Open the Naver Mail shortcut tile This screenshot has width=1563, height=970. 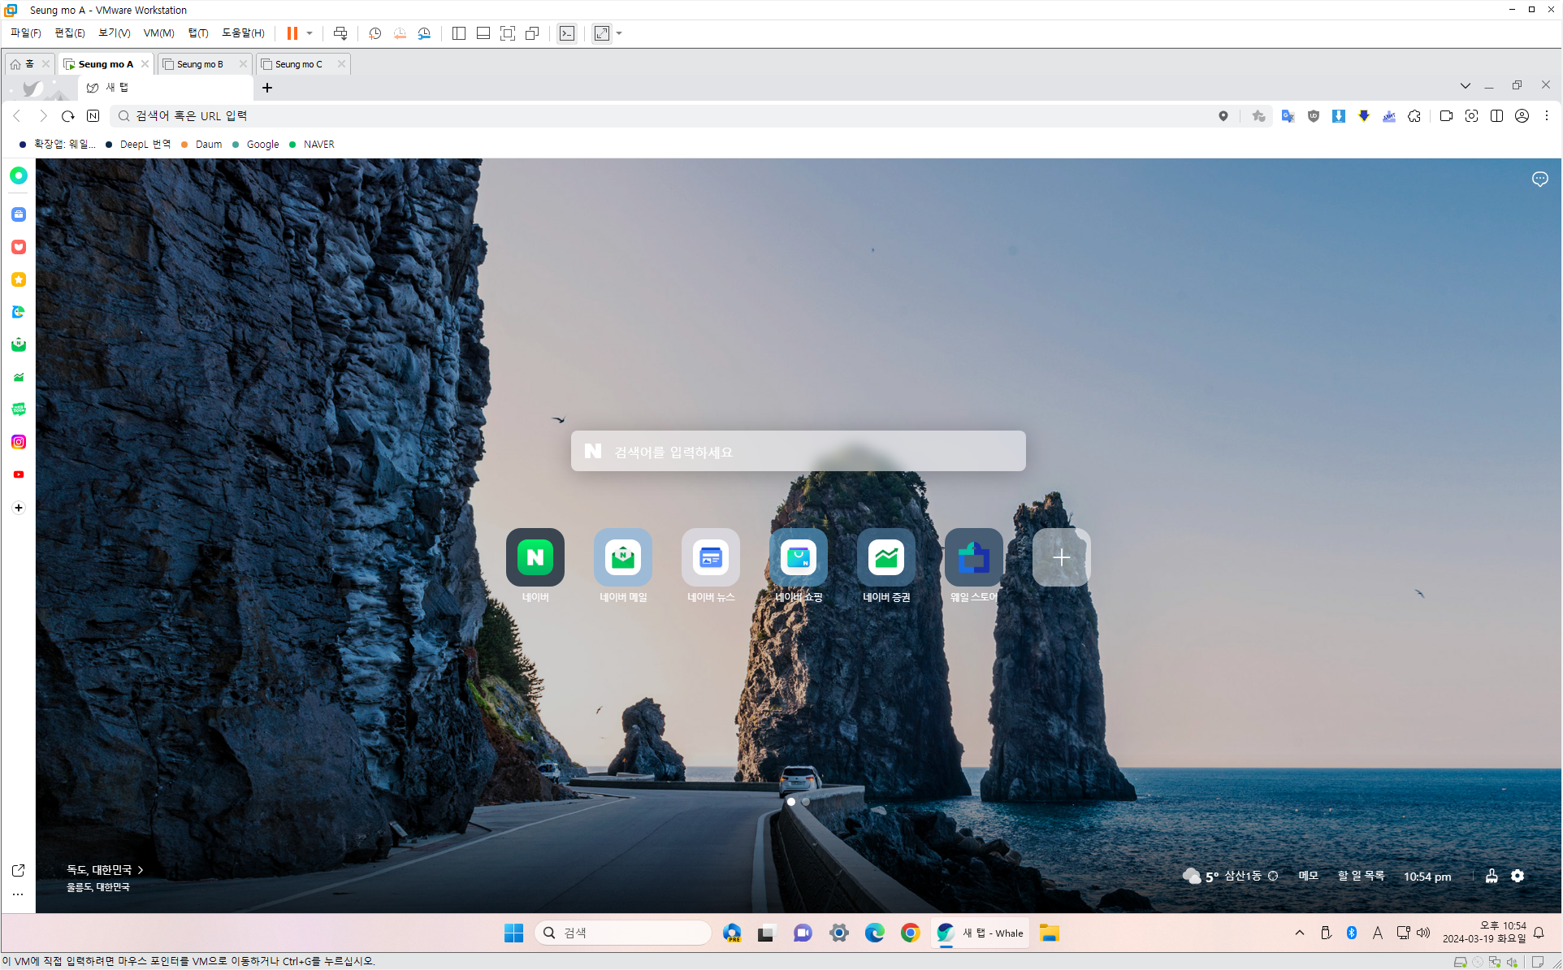click(x=623, y=557)
